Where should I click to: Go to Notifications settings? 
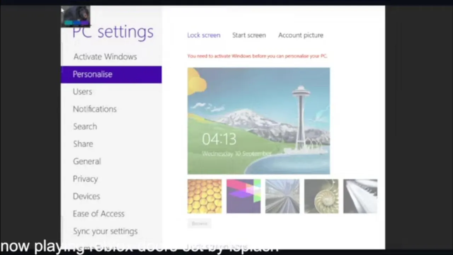click(94, 109)
